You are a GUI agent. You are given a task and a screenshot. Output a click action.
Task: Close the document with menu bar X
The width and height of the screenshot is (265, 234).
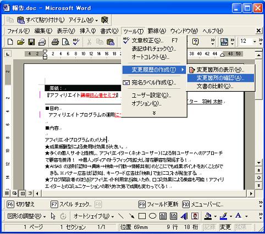pyautogui.click(x=258, y=31)
